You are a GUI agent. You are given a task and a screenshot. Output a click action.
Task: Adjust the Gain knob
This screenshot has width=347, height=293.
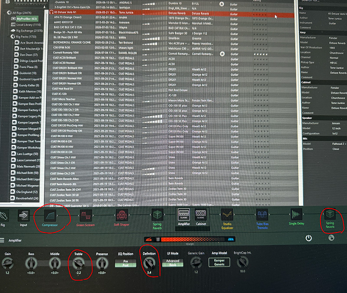coord(7,263)
